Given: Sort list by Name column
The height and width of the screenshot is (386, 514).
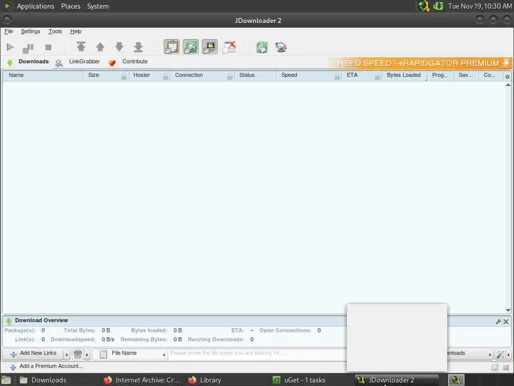Looking at the screenshot, I should (x=43, y=75).
